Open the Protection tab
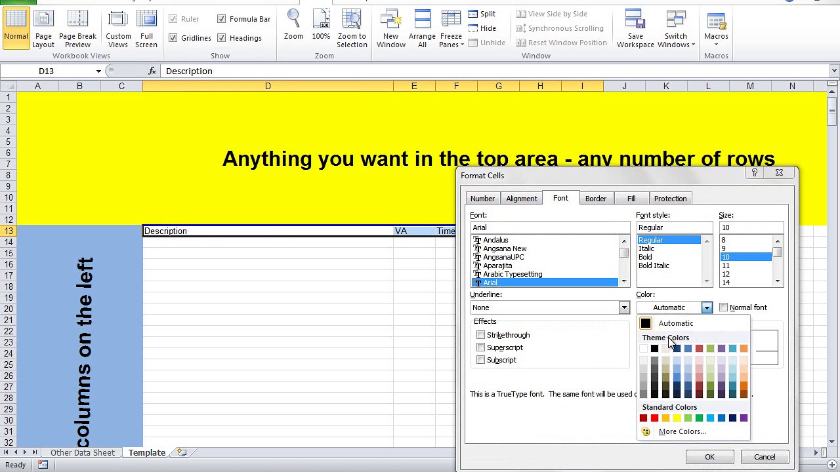The image size is (840, 472). (x=670, y=199)
